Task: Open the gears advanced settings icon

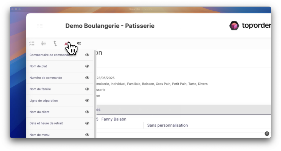Action: point(79,43)
